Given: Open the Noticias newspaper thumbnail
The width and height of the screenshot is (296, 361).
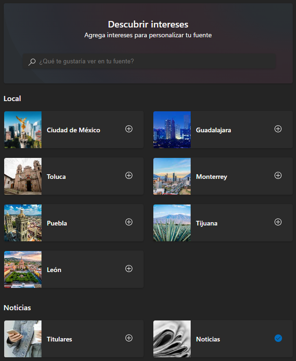Looking at the screenshot, I should (172, 339).
